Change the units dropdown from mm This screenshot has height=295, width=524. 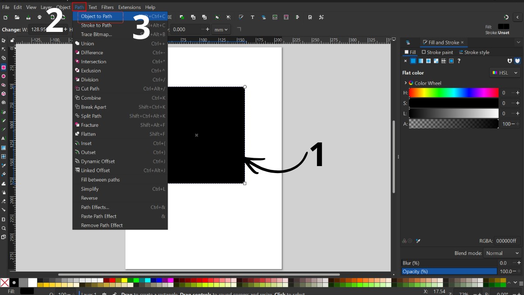tap(221, 29)
